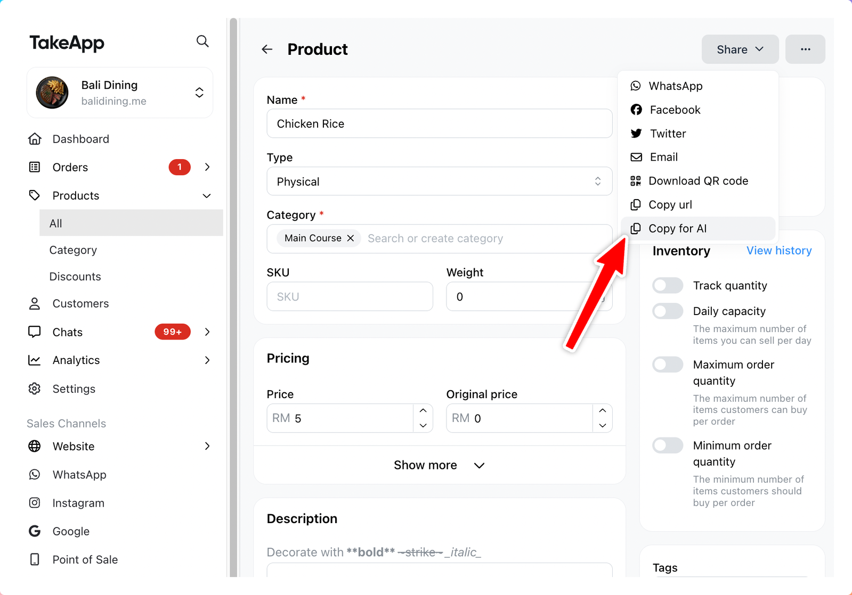
Task: Click the Dashboard home icon
Action: (35, 139)
